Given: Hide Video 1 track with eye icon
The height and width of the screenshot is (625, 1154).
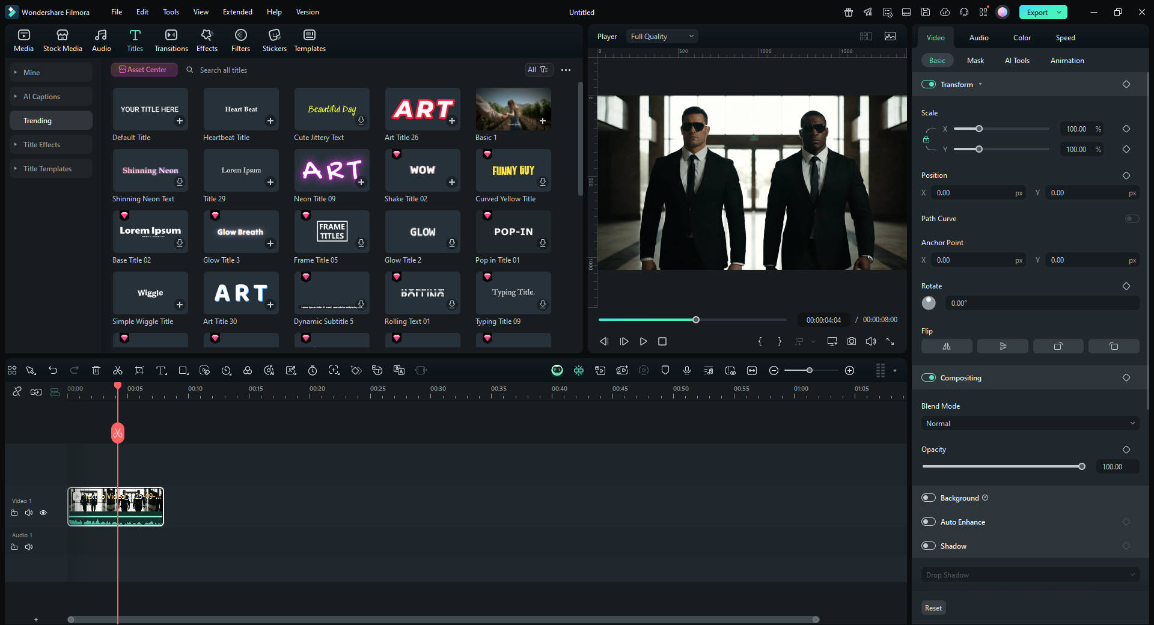Looking at the screenshot, I should click(43, 513).
